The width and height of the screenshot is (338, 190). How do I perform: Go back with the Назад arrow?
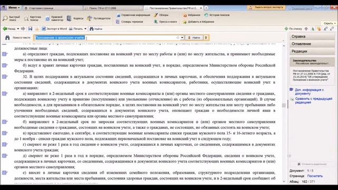coord(9,28)
